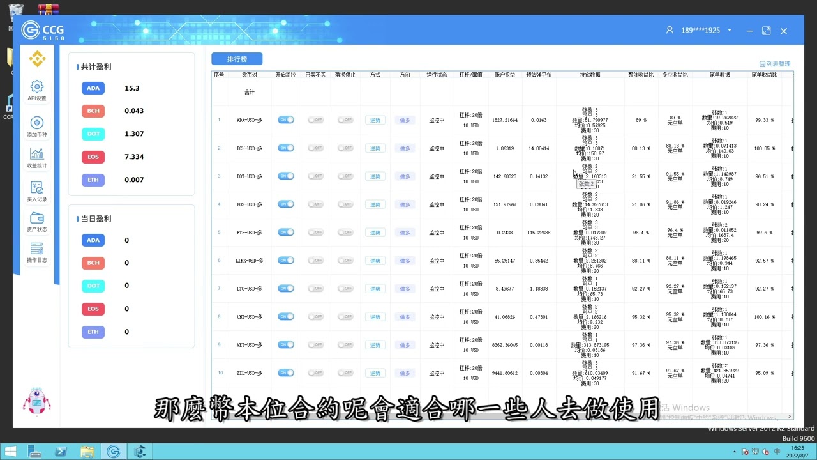Click account equity value 1827.21664

(x=505, y=120)
